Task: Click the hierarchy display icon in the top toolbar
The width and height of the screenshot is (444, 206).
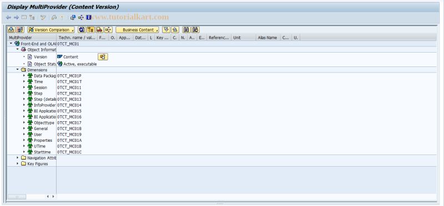Action: pyautogui.click(x=32, y=18)
